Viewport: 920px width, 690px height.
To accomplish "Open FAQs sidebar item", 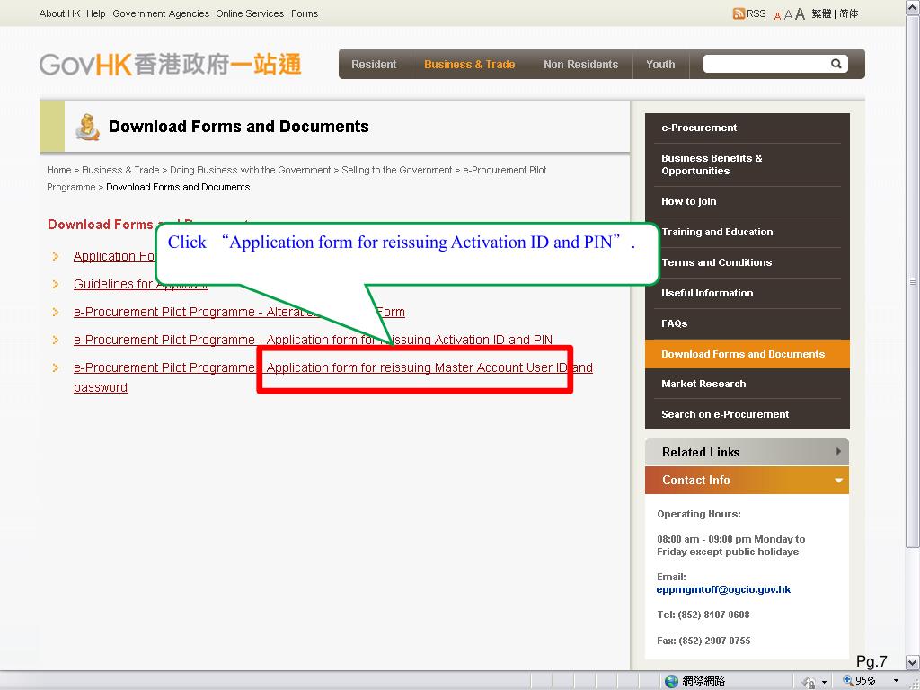I will click(747, 323).
